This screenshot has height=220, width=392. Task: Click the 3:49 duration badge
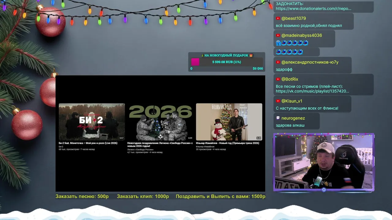coord(259,138)
